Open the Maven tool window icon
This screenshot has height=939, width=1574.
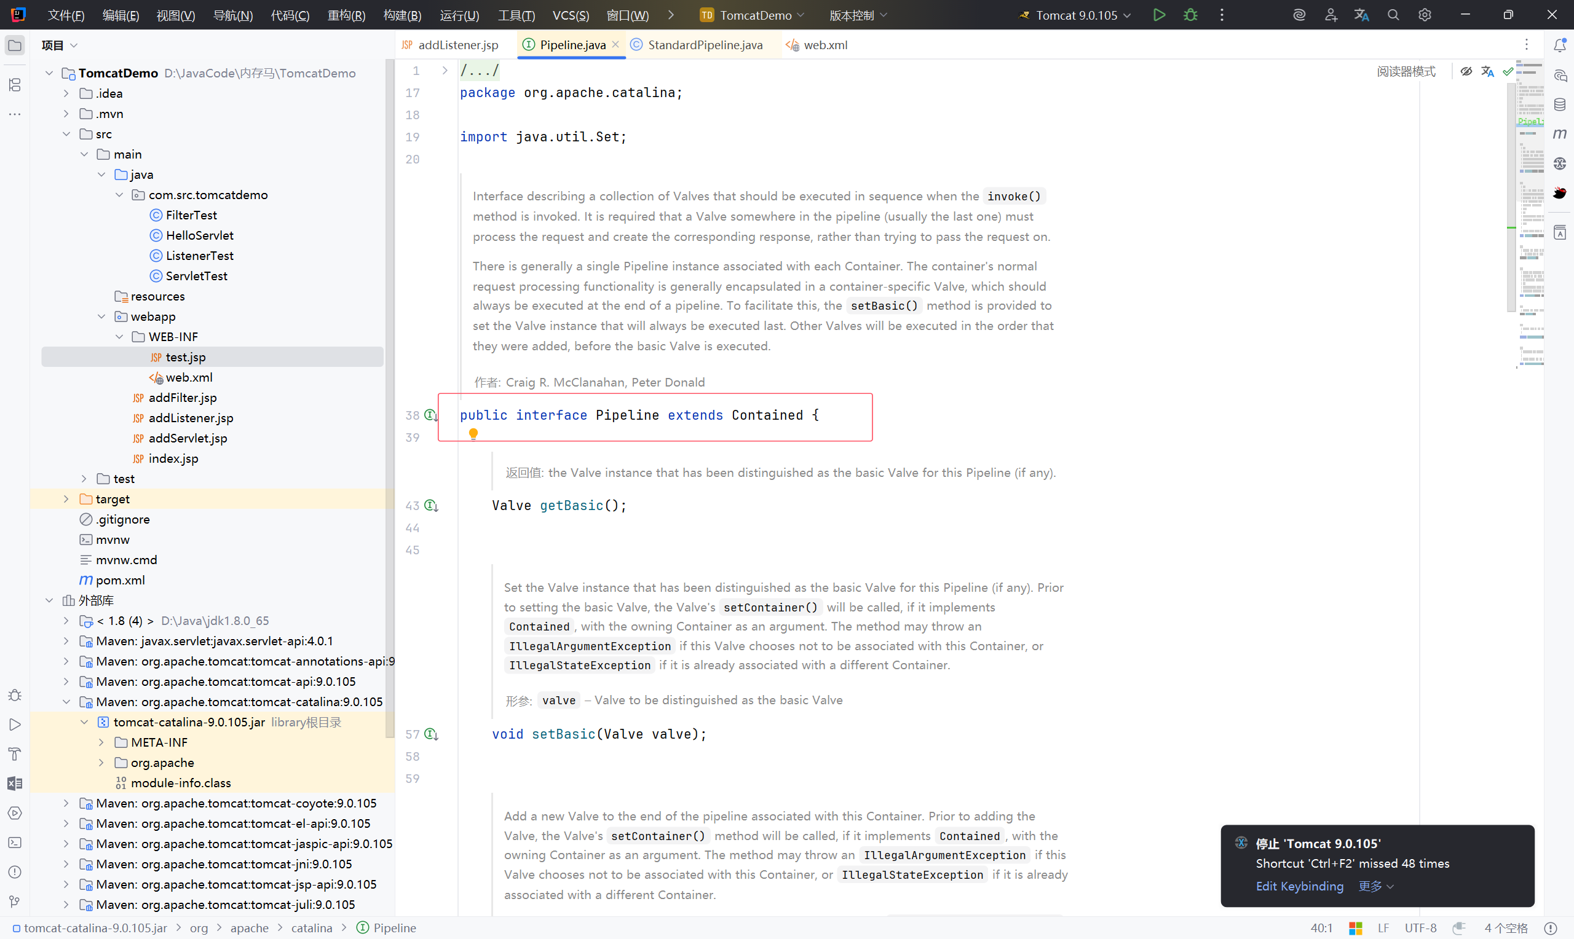click(x=1559, y=133)
